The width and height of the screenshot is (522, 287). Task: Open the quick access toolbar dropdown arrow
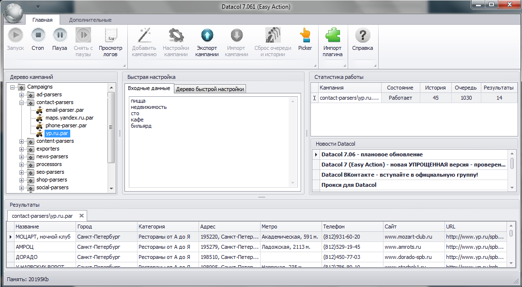(38, 6)
